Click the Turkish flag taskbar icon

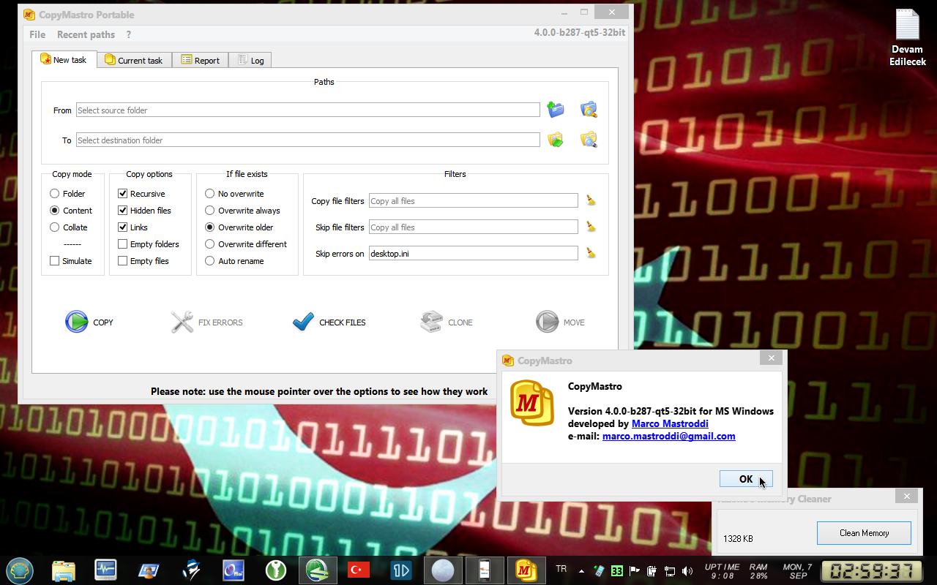pyautogui.click(x=359, y=570)
